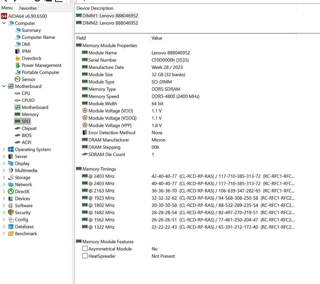The width and height of the screenshot is (320, 284).
Task: Open the Memory module icon
Action: coord(18,114)
